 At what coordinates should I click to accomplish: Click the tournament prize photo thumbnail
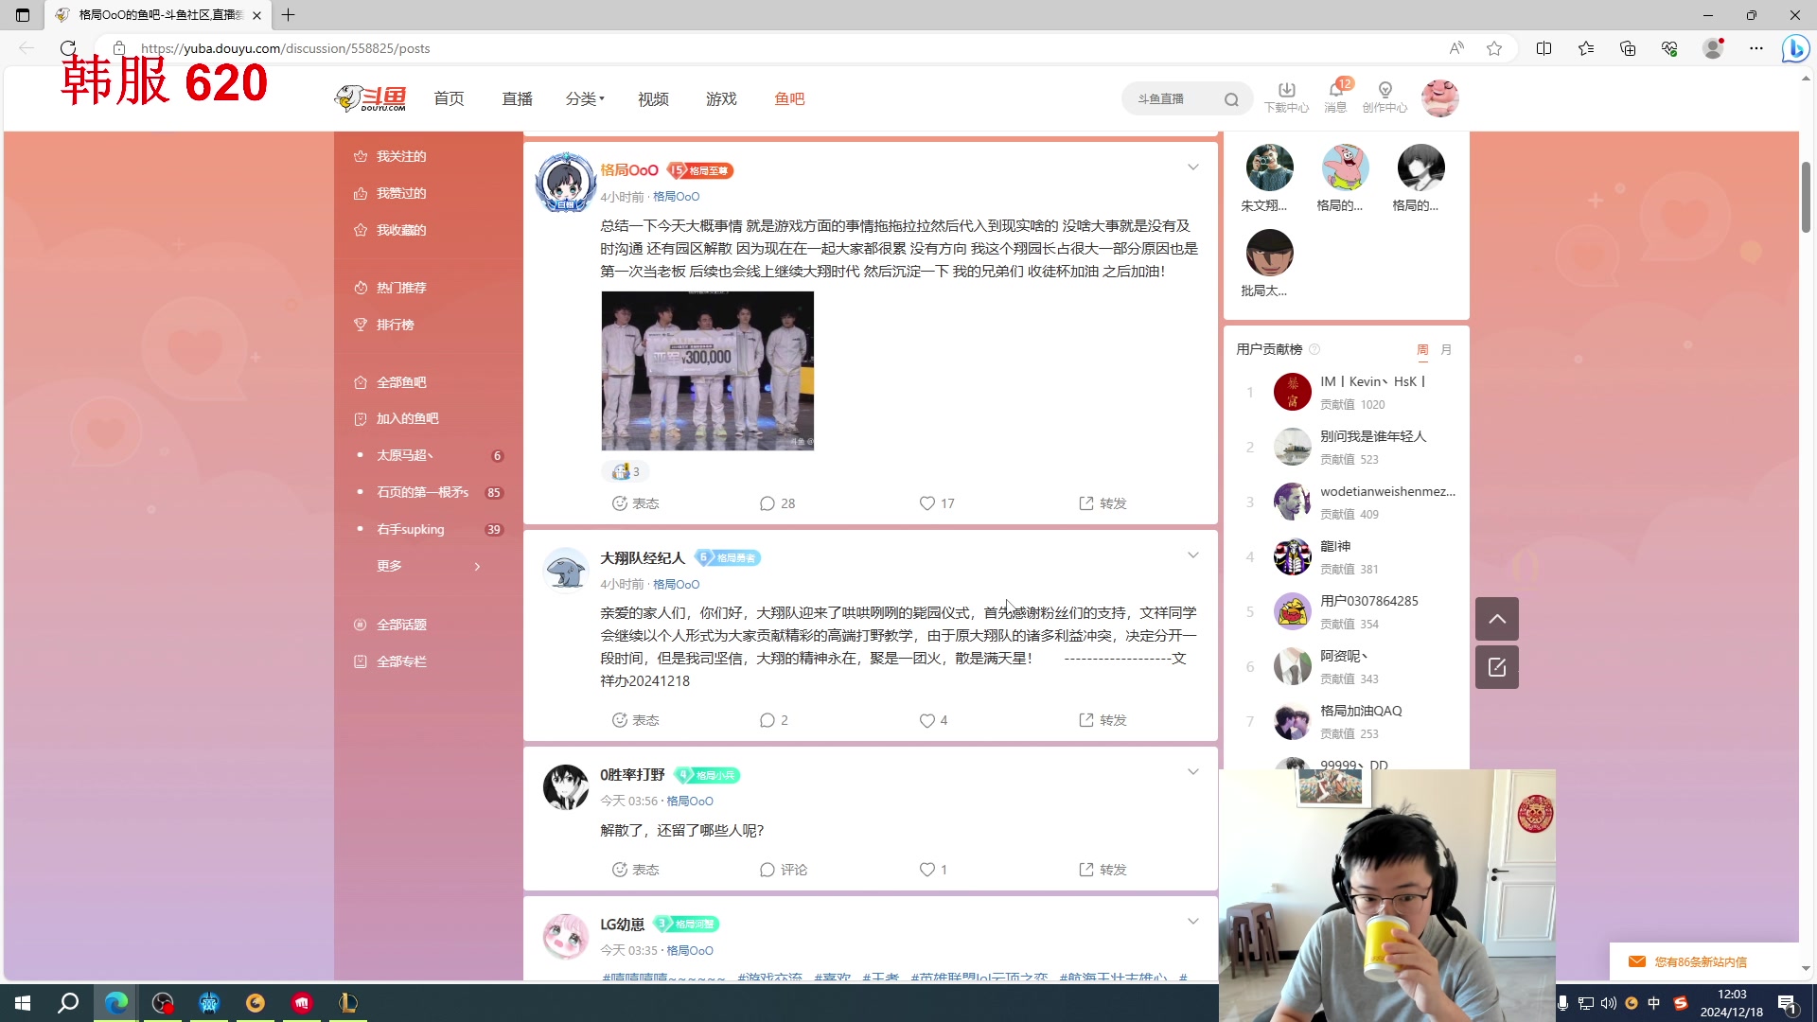click(708, 369)
